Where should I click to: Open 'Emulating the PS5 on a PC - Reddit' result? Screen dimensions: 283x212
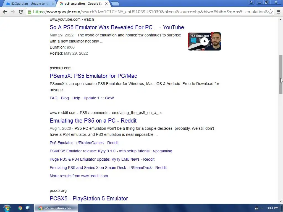[93, 121]
